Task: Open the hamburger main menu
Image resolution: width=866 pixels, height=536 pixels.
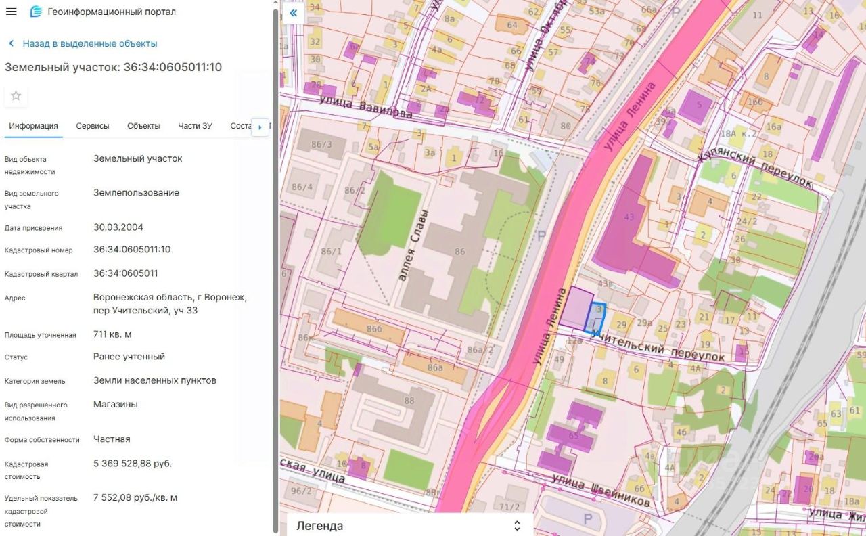Action: point(12,12)
